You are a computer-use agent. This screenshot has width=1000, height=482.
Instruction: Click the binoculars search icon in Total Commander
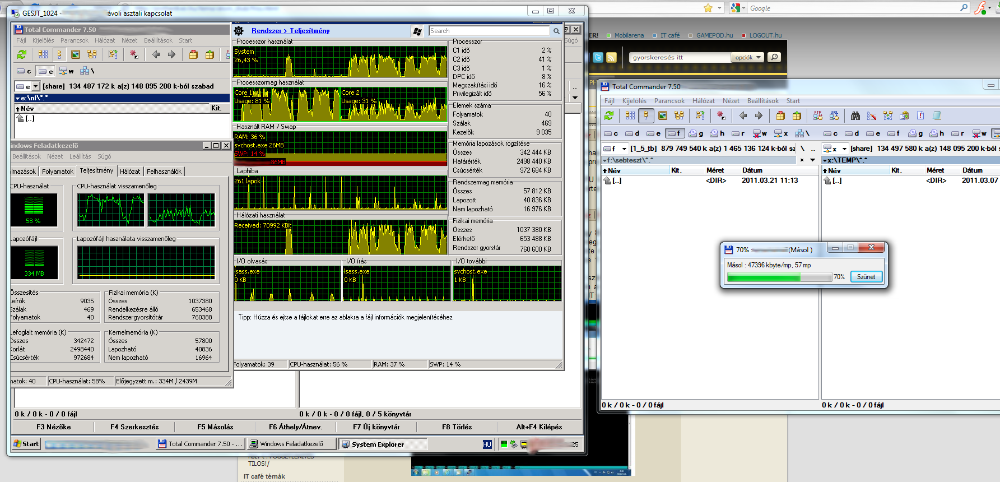click(x=855, y=115)
